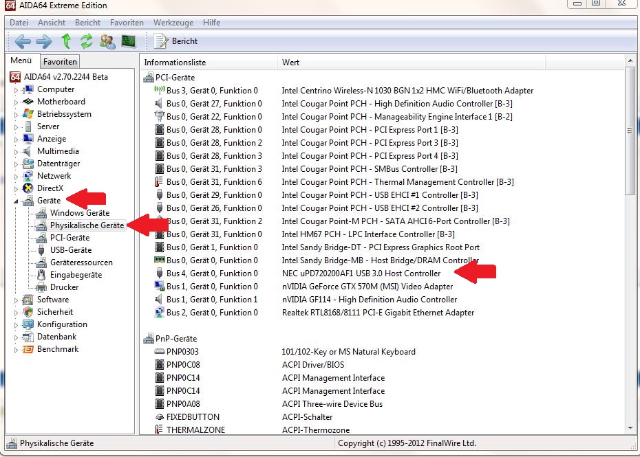
Task: Expand the Anzeige tree node
Action: pyautogui.click(x=16, y=139)
